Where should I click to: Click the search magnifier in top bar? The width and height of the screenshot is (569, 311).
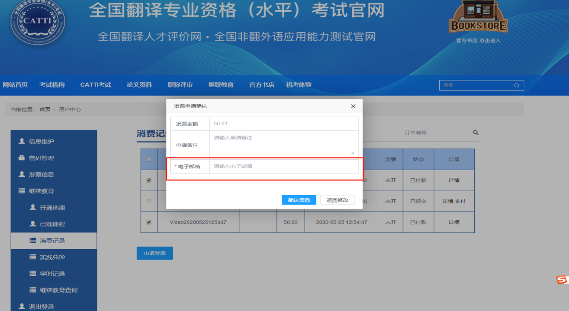point(516,85)
